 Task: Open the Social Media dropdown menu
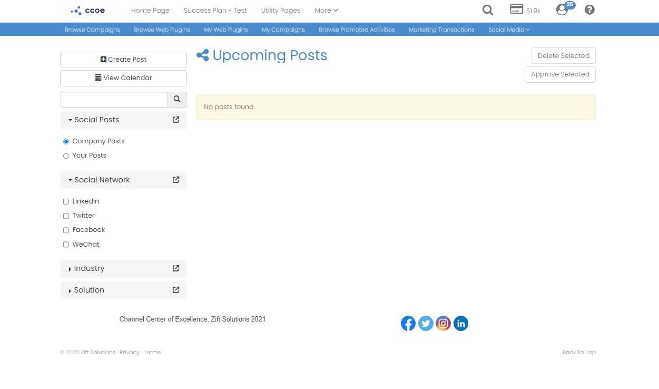point(508,30)
